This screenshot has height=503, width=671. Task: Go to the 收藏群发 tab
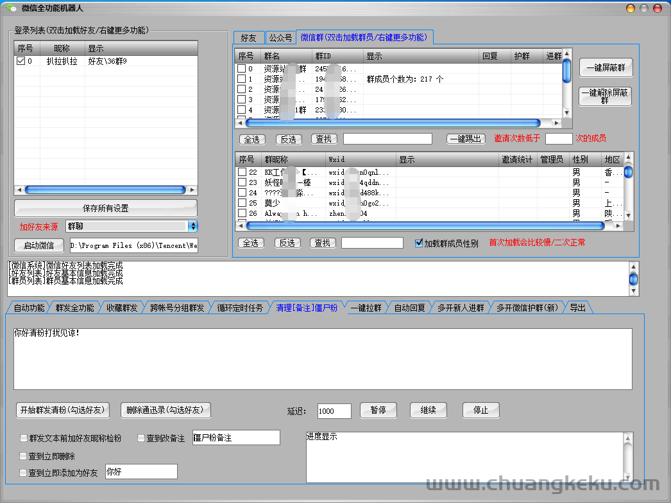click(122, 308)
